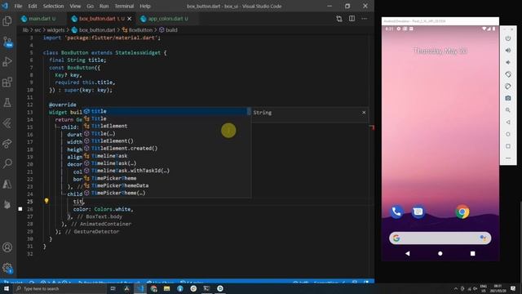Rotate the emulator left
Image resolution: width=522 pixels, height=294 pixels.
coord(508,74)
